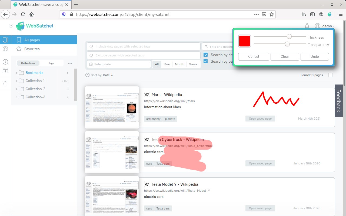Image resolution: width=346 pixels, height=216 pixels.
Task: Open the Select date picker
Action: pos(119,64)
